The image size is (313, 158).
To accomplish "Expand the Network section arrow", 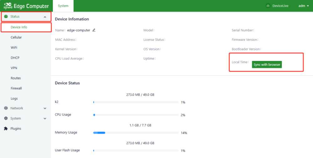I will pos(45,108).
